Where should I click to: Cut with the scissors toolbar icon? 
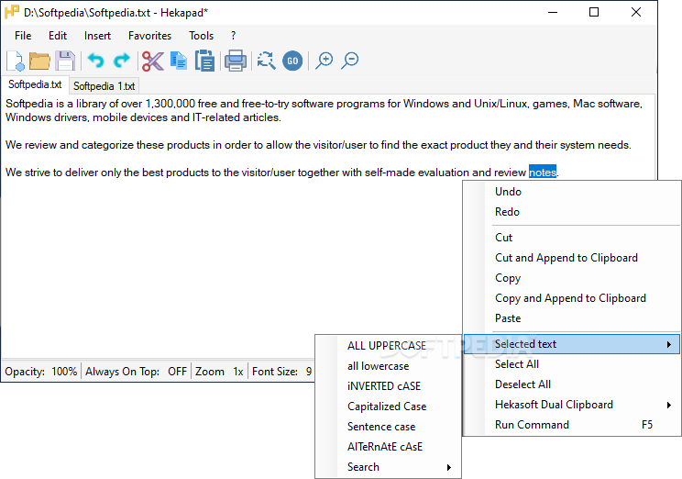(x=153, y=61)
